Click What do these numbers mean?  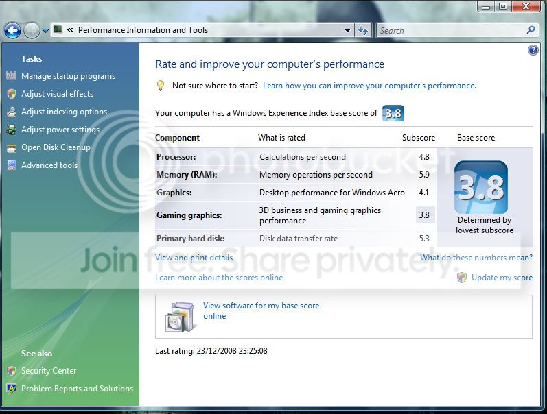tap(476, 258)
